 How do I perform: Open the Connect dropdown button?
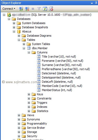(x=9, y=9)
